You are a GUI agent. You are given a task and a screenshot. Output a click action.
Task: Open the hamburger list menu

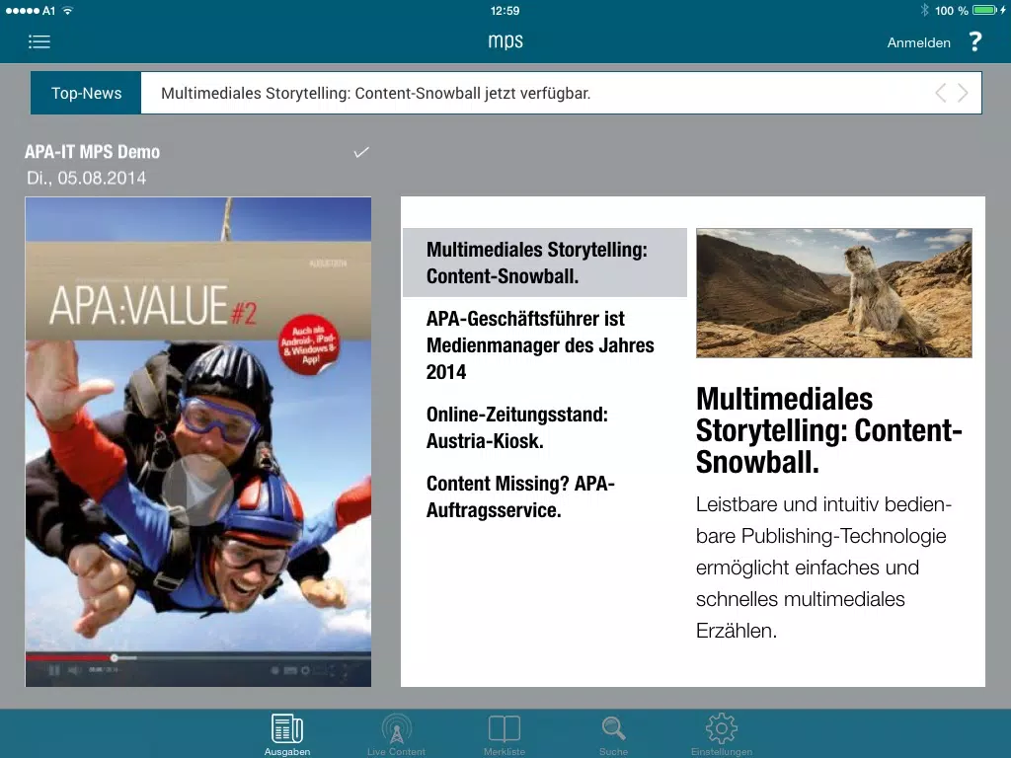[39, 41]
